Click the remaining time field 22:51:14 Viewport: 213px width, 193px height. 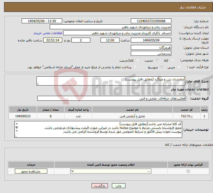(x=53, y=40)
